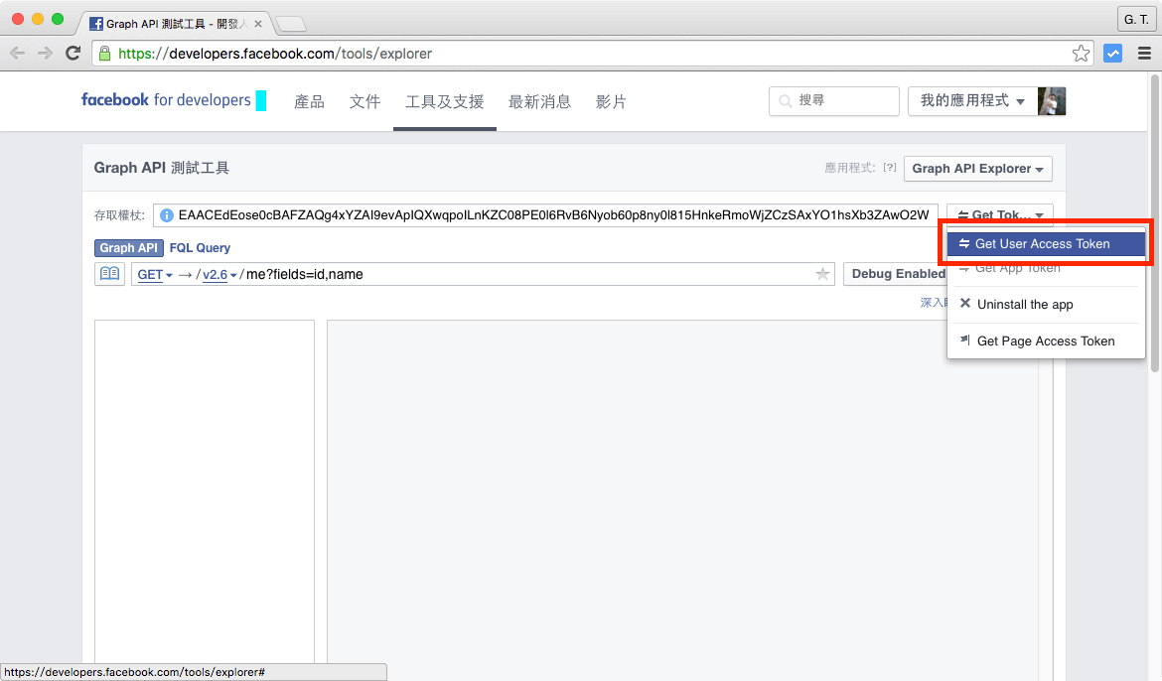Open the bookmark/documentation icon beside GET
The image size is (1162, 681).
coord(109,274)
